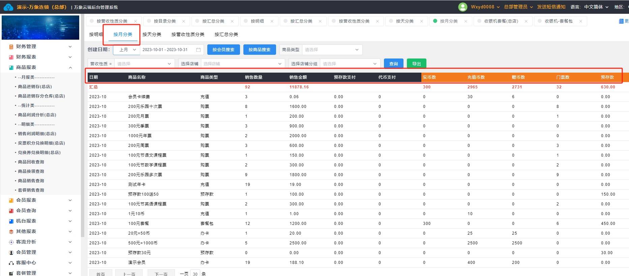Open the calendar icon in date range
629x276 pixels.
[198, 50]
